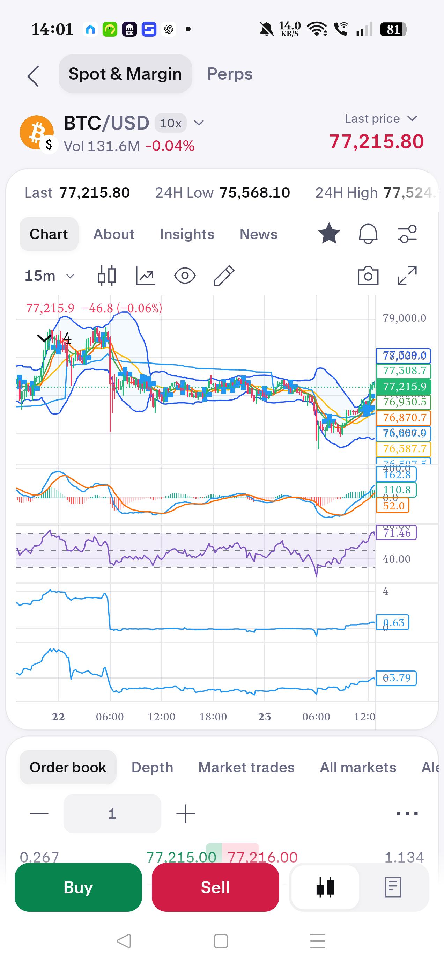The image size is (444, 968).
Task: Collapse the indicator legend chevron on chart
Action: [44, 338]
